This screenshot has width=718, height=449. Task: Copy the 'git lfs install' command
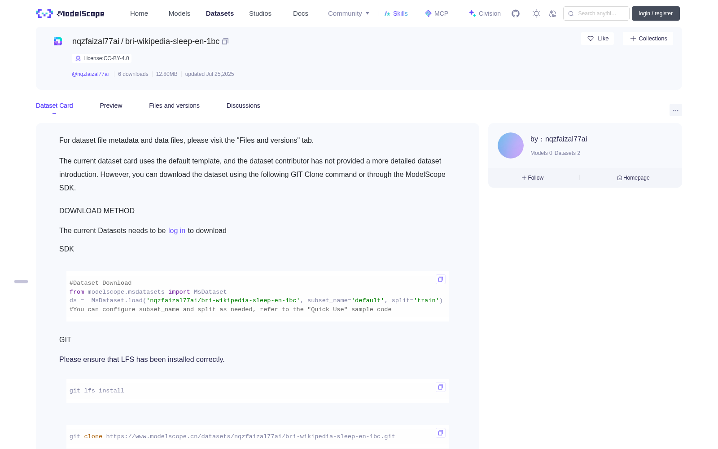441,387
